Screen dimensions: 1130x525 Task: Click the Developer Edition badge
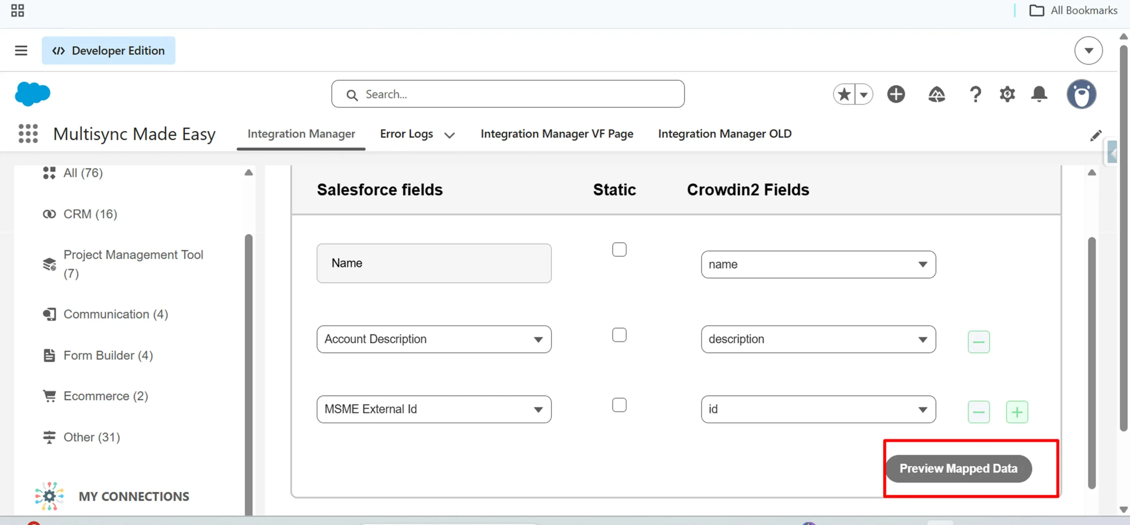pyautogui.click(x=108, y=50)
